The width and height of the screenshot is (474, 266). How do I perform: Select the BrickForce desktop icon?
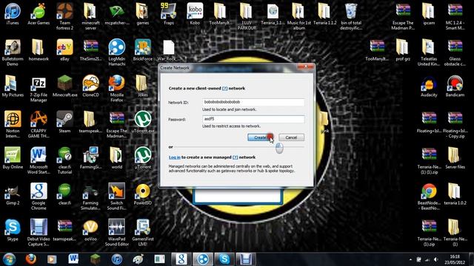click(143, 50)
